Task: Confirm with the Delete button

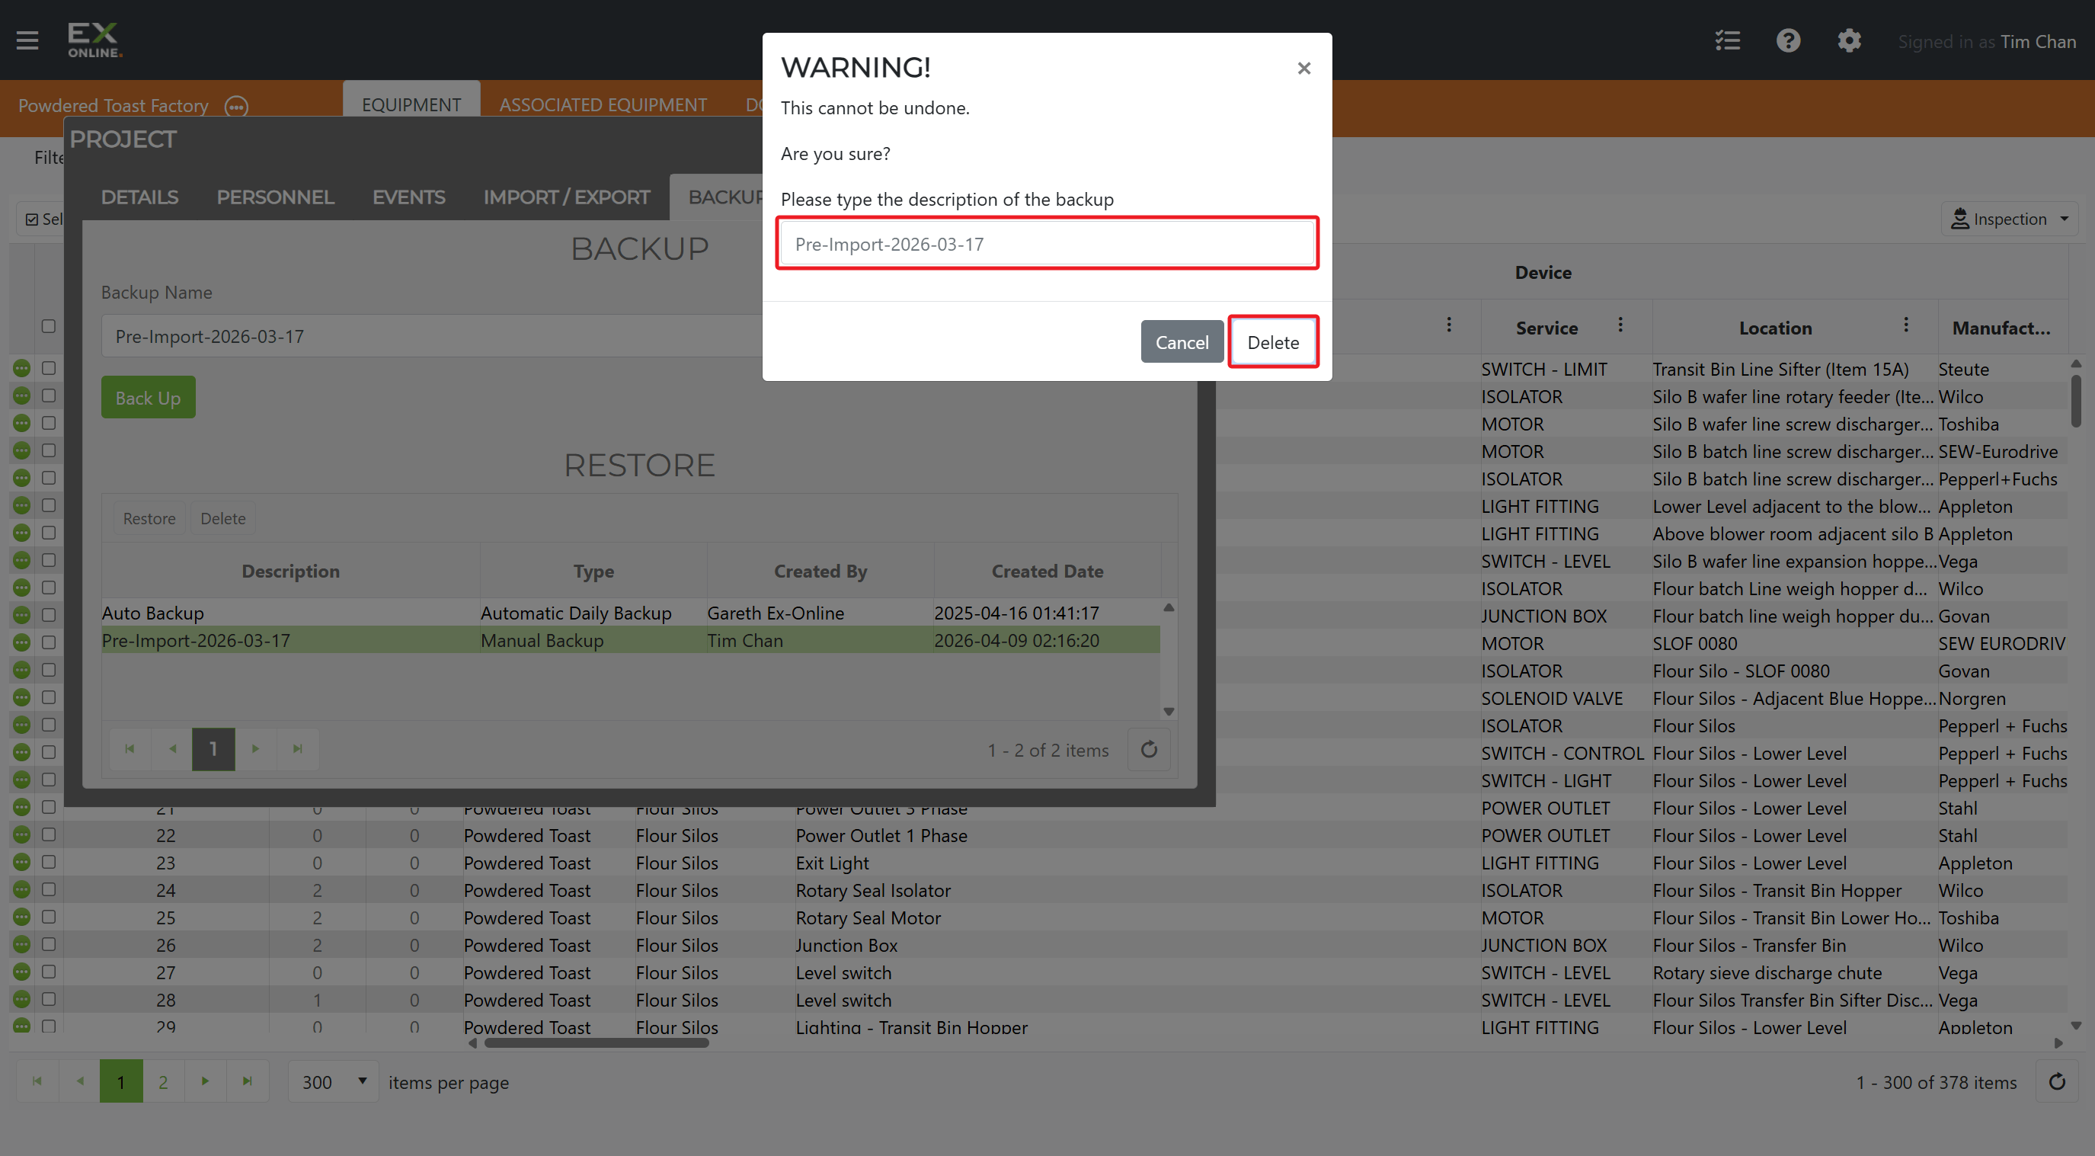Action: click(x=1273, y=341)
